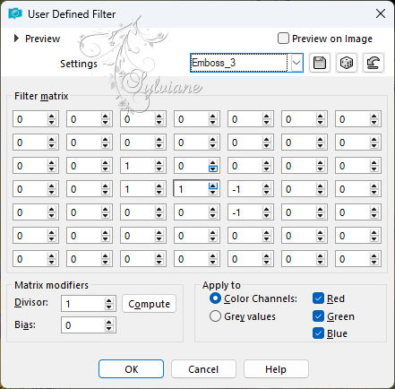This screenshot has width=395, height=389.
Task: Click the randomize parameters dice icon
Action: click(347, 63)
